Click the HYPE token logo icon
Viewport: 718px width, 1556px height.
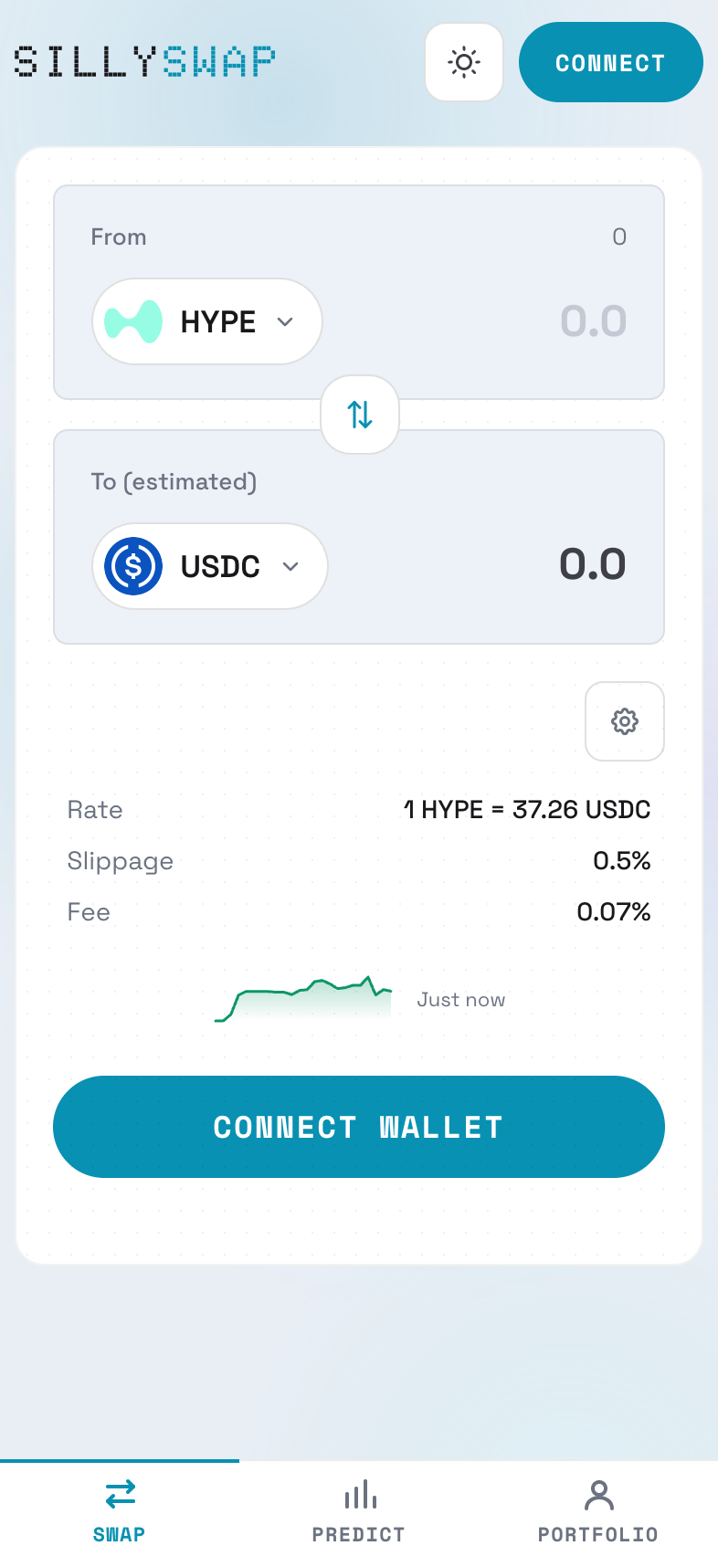point(133,321)
